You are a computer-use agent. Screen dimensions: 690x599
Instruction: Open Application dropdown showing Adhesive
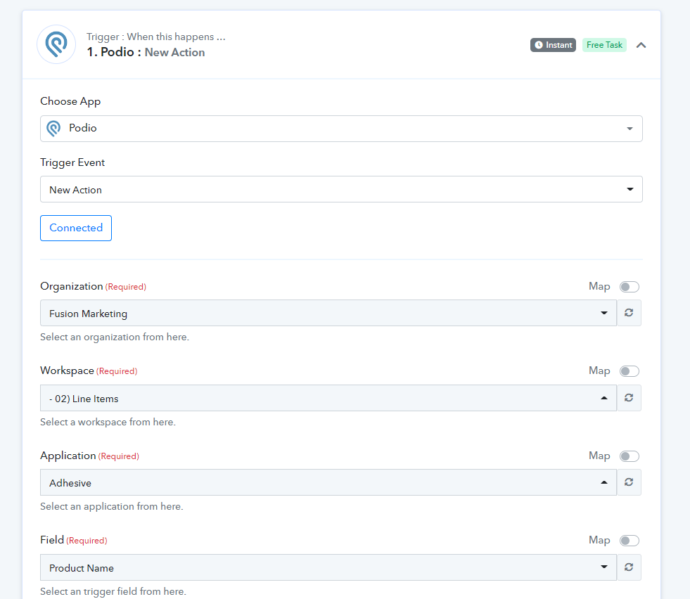(x=328, y=482)
